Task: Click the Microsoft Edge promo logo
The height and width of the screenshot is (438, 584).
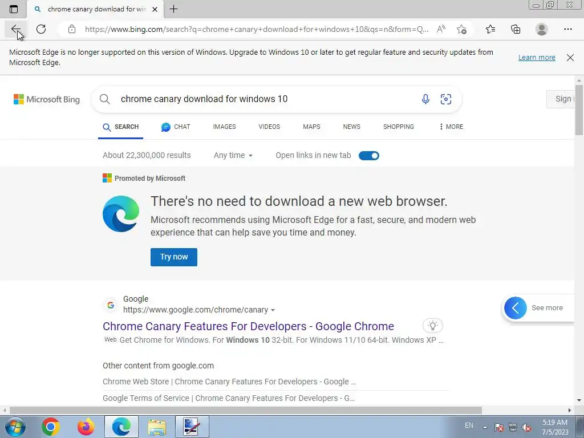Action: 121,214
